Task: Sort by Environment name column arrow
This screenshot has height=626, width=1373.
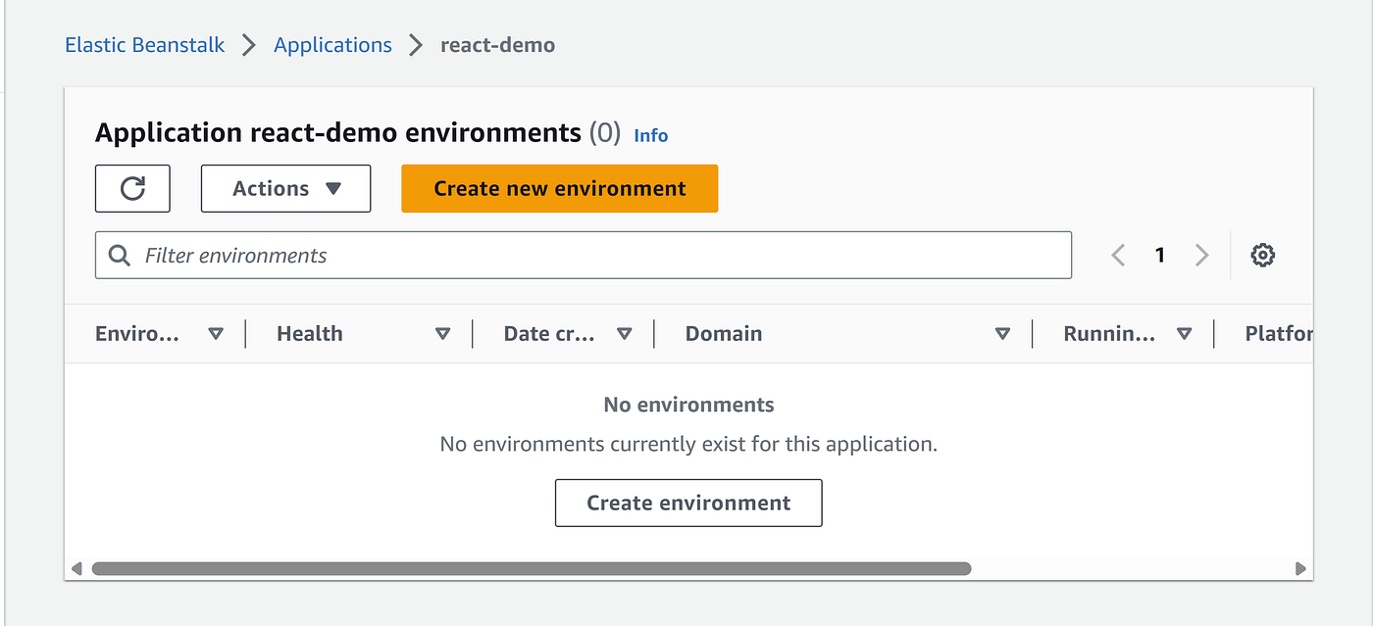Action: click(x=216, y=334)
